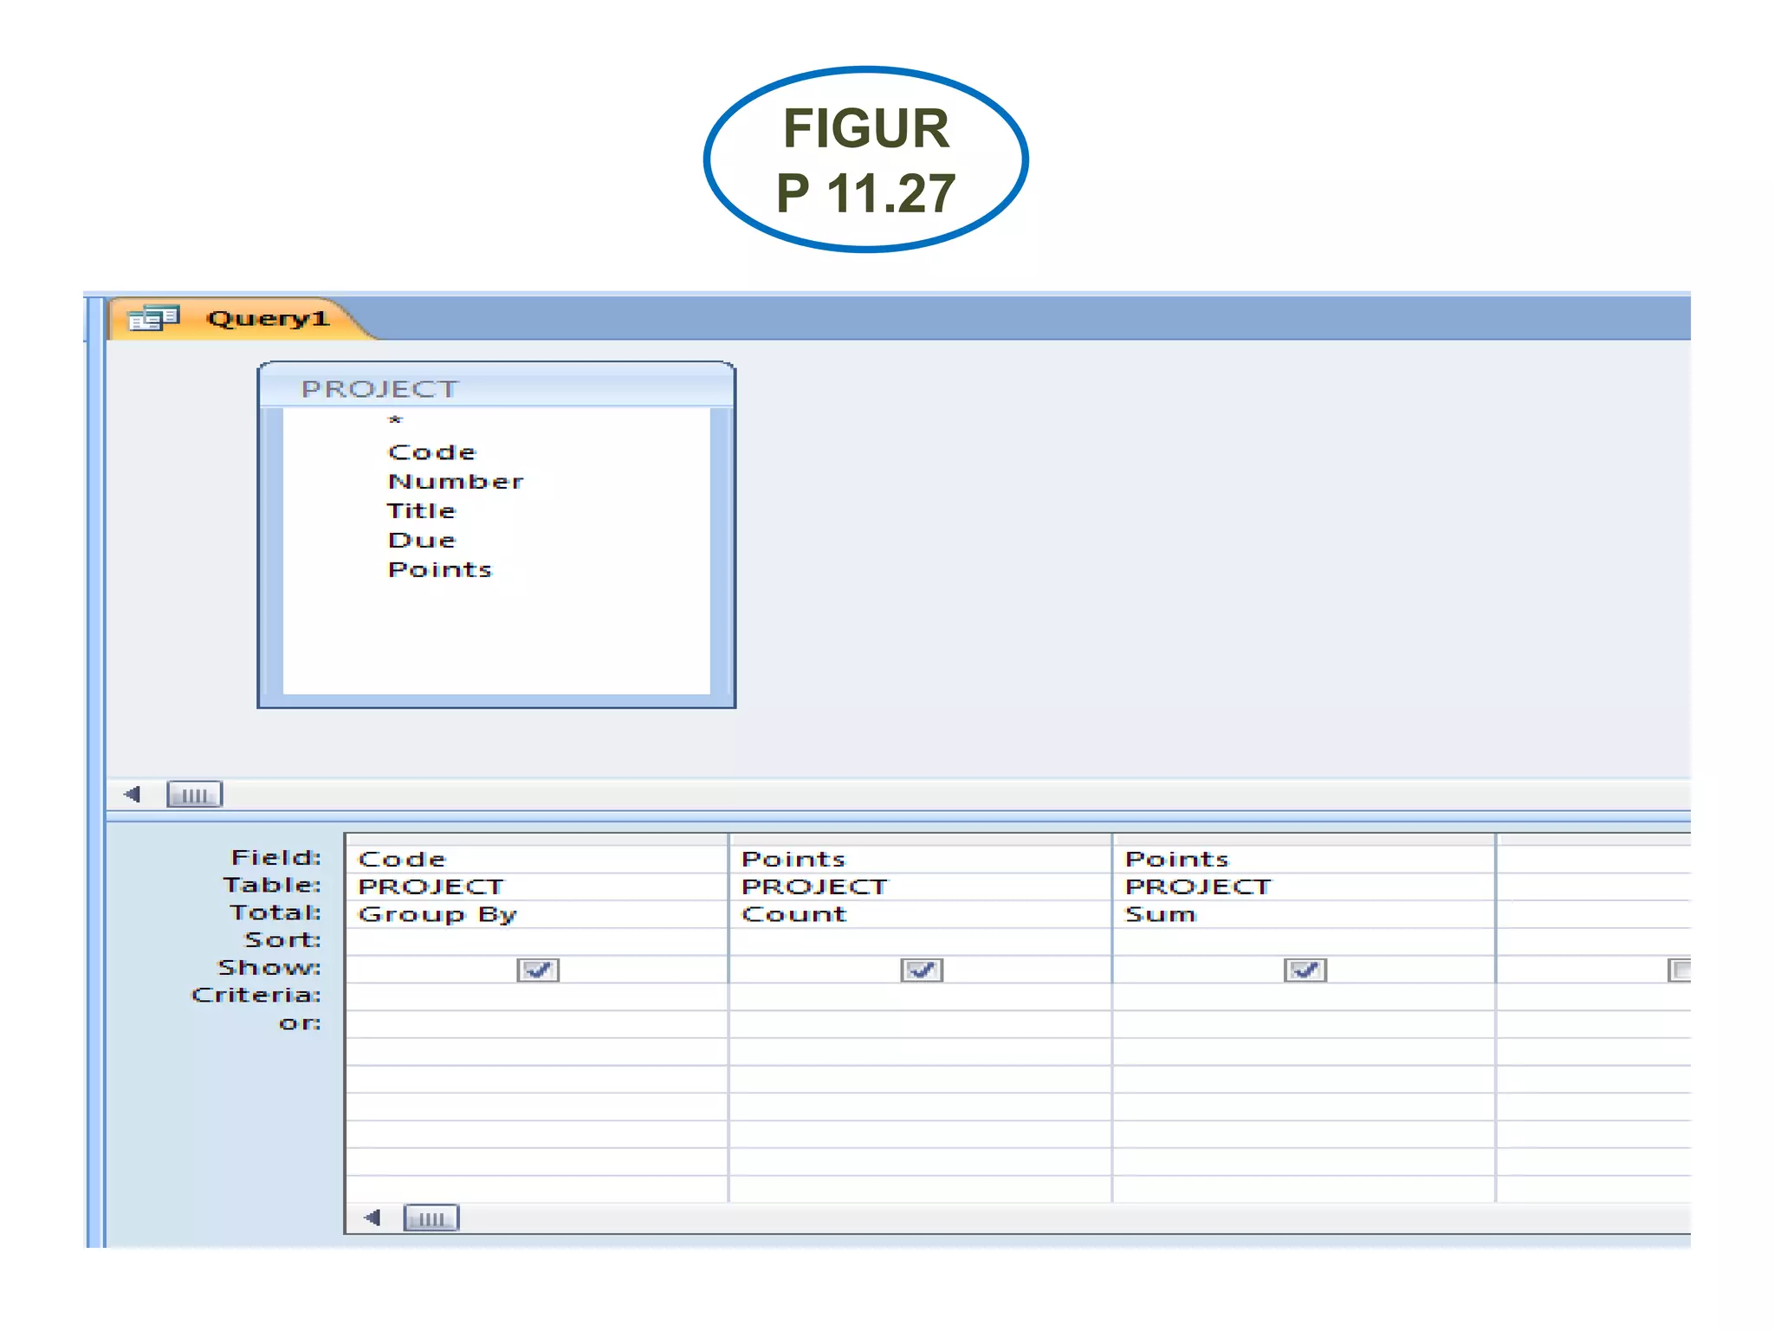The height and width of the screenshot is (1331, 1774).
Task: Click the upper pane horizontal scrollbar thumb
Action: click(194, 795)
